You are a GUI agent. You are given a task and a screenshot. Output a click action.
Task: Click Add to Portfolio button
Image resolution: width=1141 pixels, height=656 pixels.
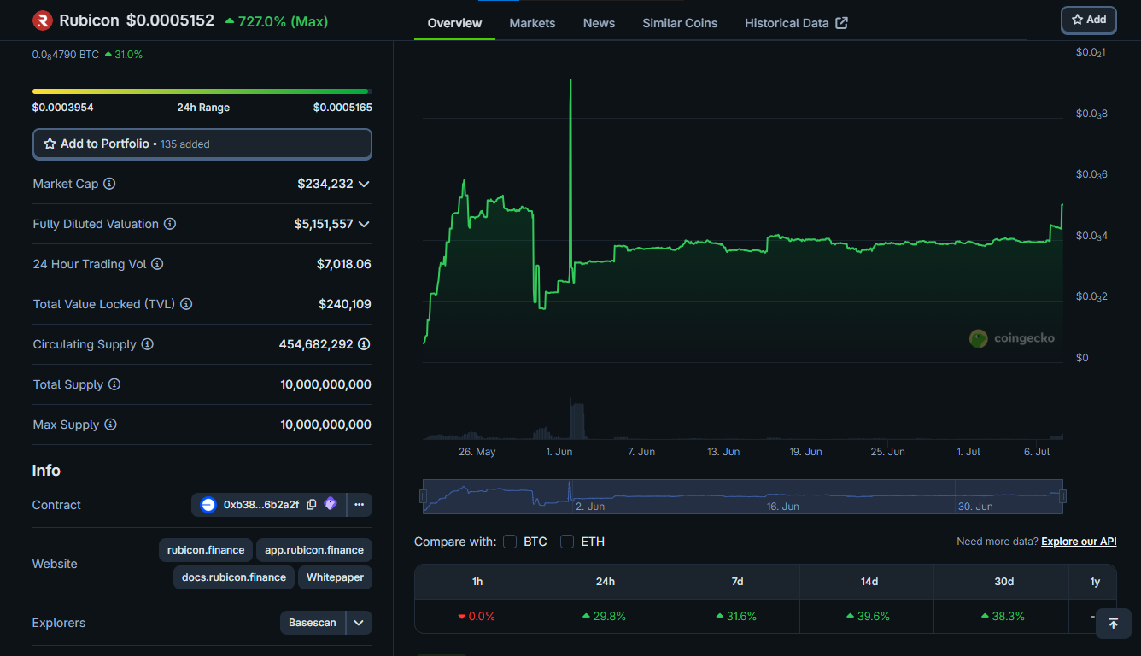[x=202, y=143]
